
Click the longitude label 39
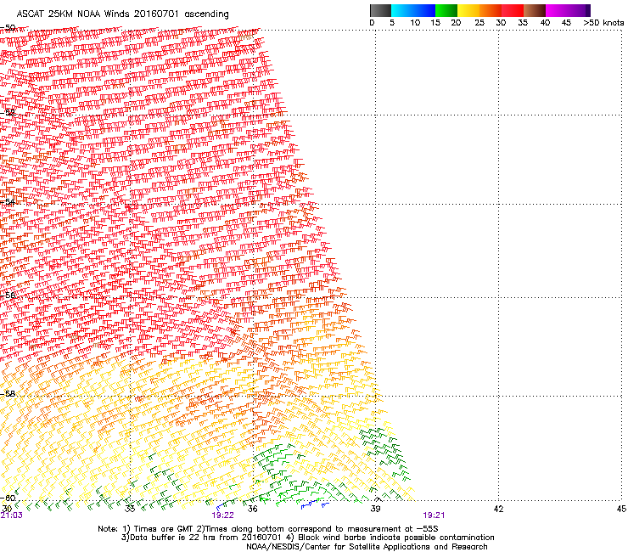tap(375, 509)
